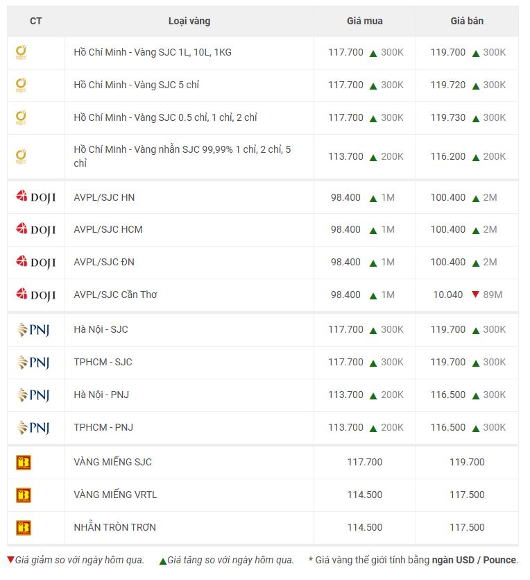The image size is (530, 580).
Task: Click the Giá giảm so với ngày hôm qua legend
Action: click(x=79, y=560)
